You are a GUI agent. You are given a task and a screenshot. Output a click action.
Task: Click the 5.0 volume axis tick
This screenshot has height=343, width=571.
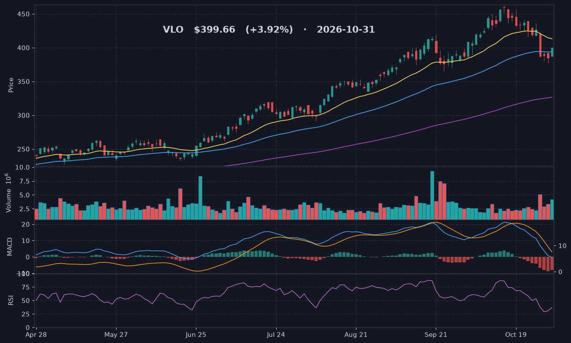pos(24,195)
